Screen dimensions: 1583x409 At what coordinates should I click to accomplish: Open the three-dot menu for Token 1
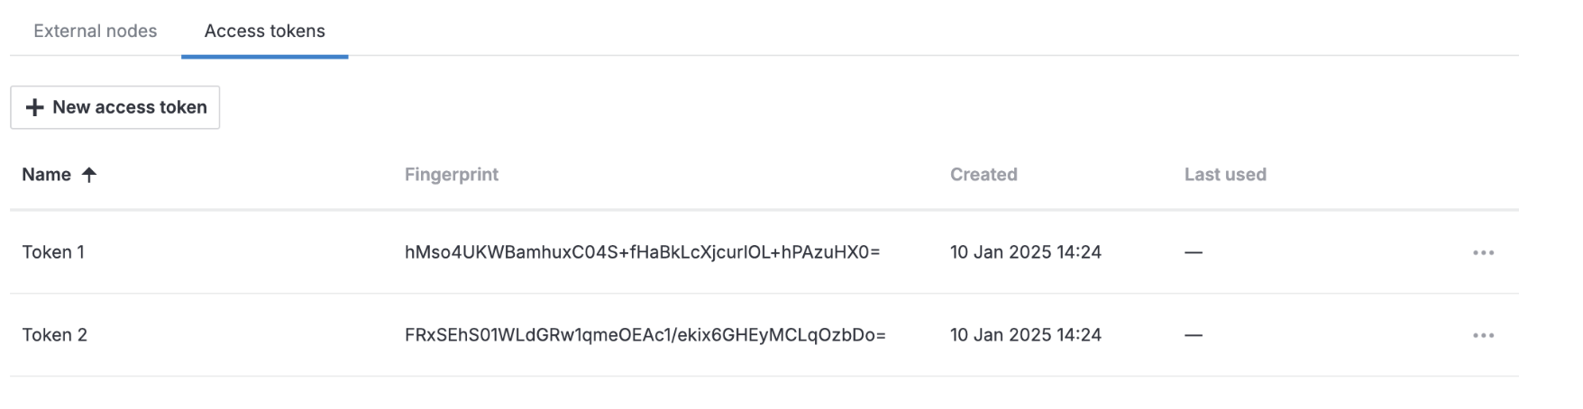[1483, 253]
